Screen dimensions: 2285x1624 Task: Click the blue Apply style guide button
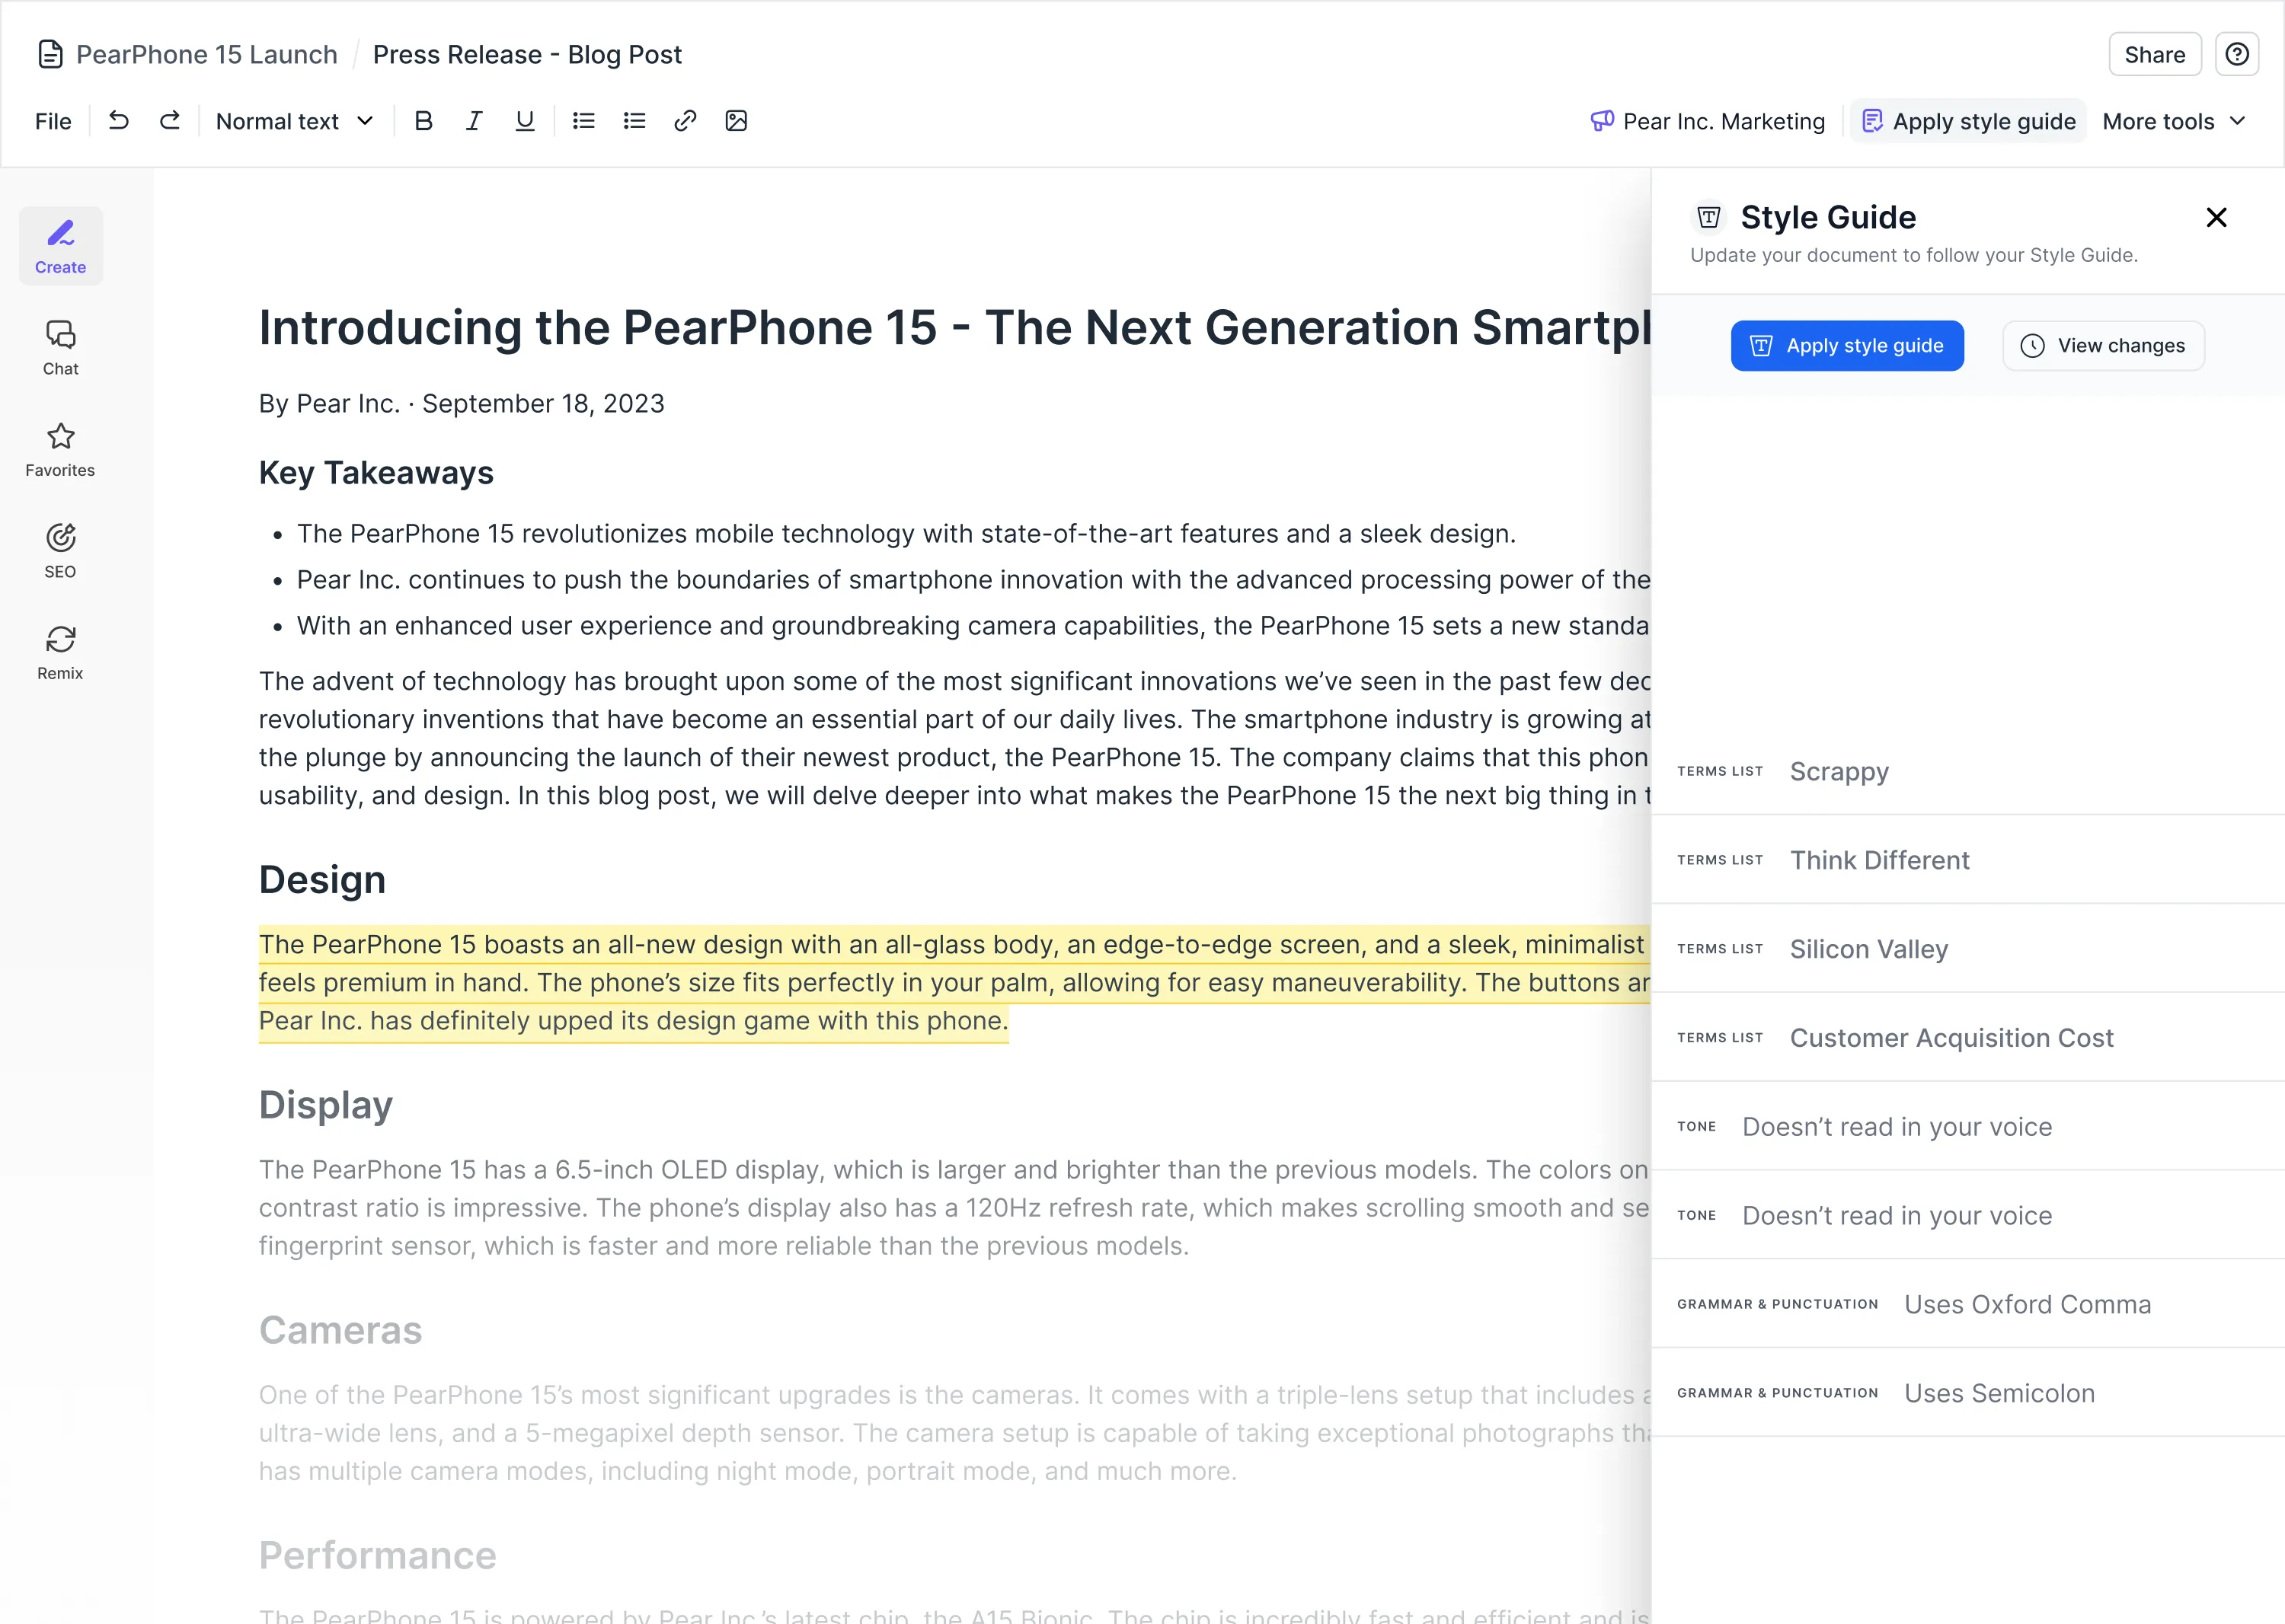pyautogui.click(x=1847, y=346)
